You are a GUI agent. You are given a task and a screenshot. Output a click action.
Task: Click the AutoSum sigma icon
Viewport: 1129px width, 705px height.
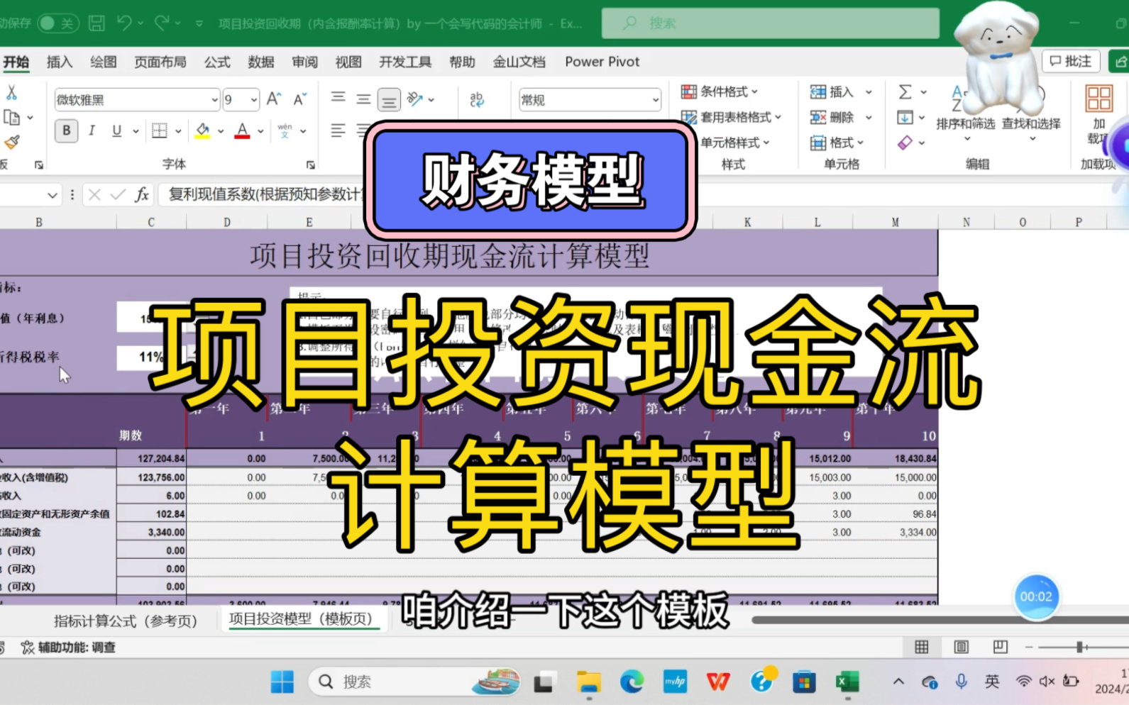pos(905,91)
